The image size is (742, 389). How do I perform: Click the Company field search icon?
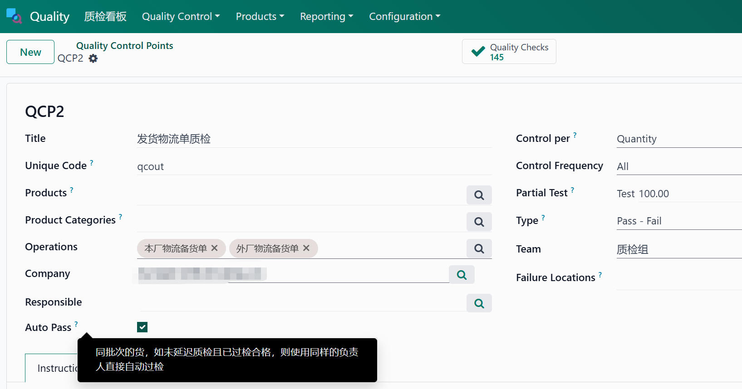462,275
